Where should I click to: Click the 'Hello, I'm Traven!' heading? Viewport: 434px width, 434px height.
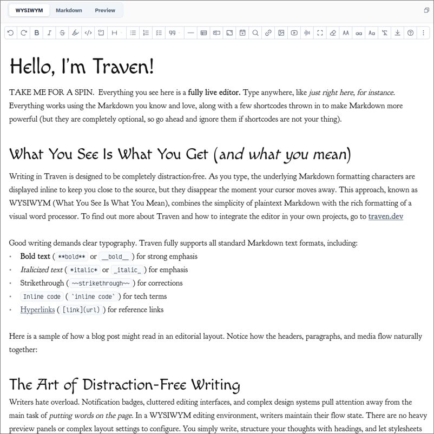click(x=81, y=67)
